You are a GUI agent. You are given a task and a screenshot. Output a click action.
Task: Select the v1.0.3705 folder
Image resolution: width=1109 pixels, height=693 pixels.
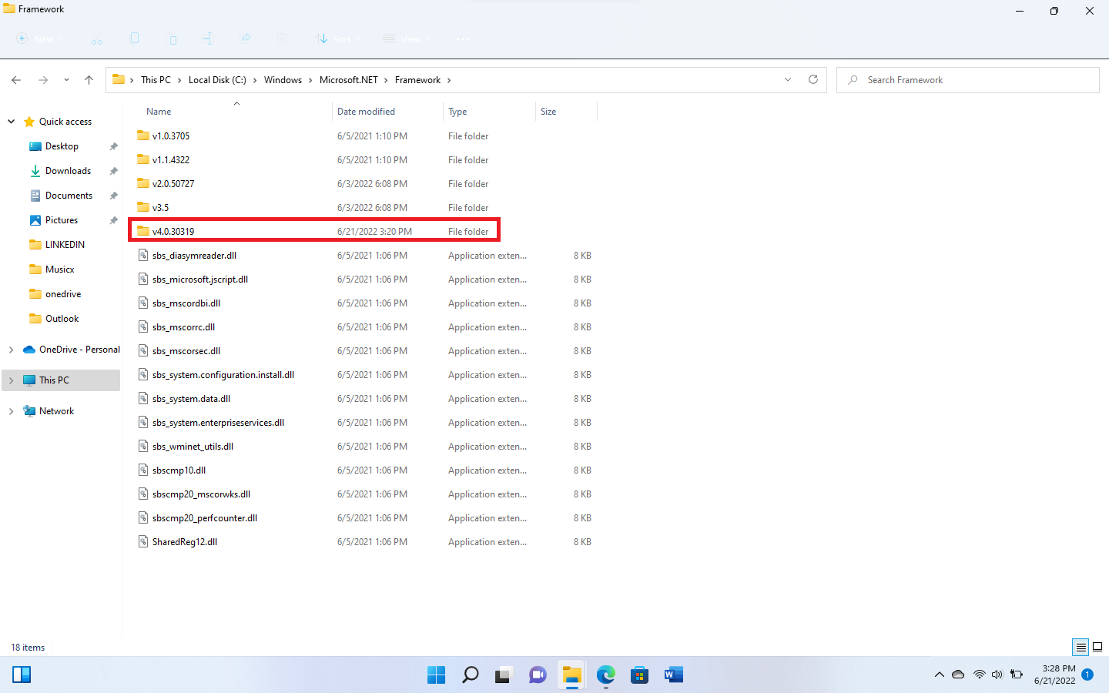point(170,136)
